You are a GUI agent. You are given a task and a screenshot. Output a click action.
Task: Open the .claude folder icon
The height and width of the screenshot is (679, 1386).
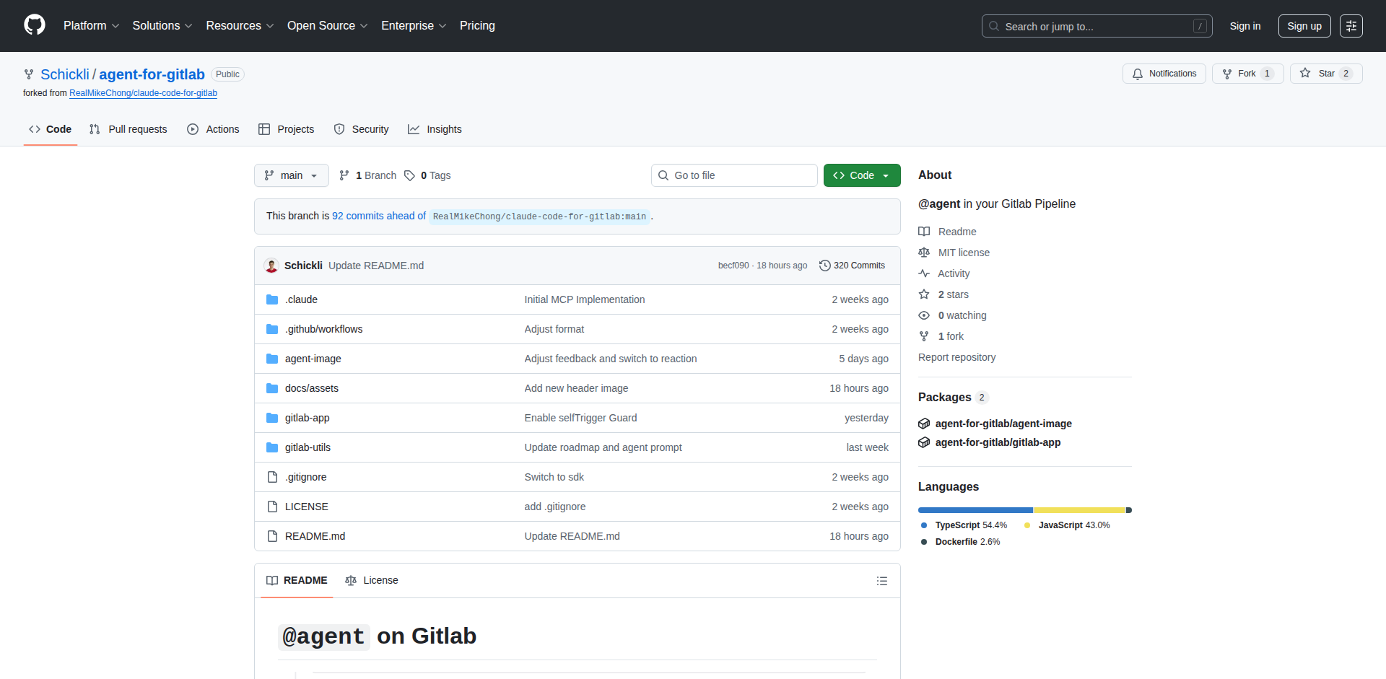[x=272, y=299]
